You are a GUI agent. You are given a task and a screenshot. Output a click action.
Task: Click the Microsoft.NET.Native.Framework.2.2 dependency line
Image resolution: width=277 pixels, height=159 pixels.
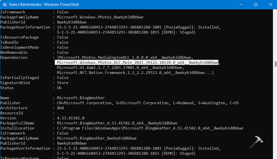pyautogui.click(x=135, y=73)
